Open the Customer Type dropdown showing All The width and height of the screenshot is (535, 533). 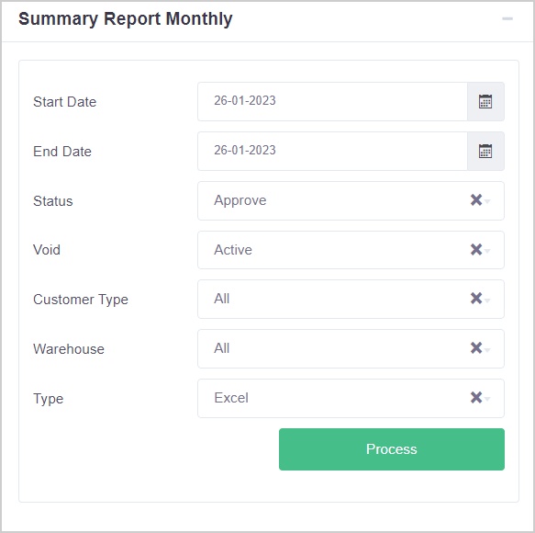(x=351, y=299)
